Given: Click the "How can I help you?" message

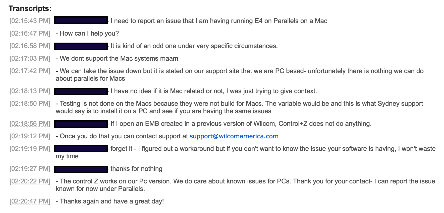Looking at the screenshot, I should [89, 33].
